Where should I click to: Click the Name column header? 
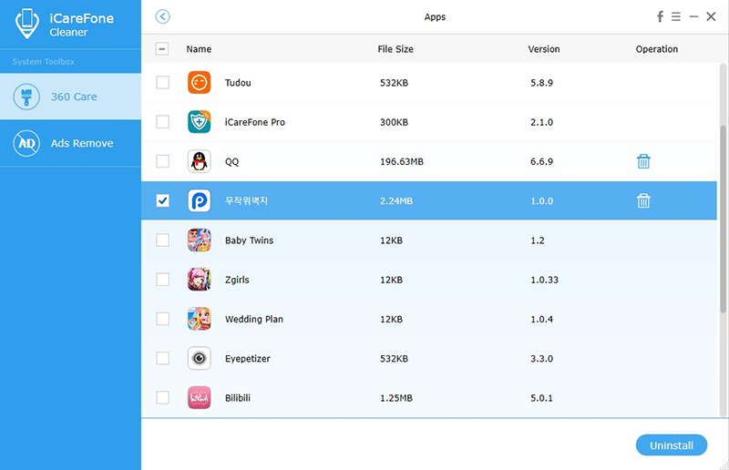(x=199, y=49)
